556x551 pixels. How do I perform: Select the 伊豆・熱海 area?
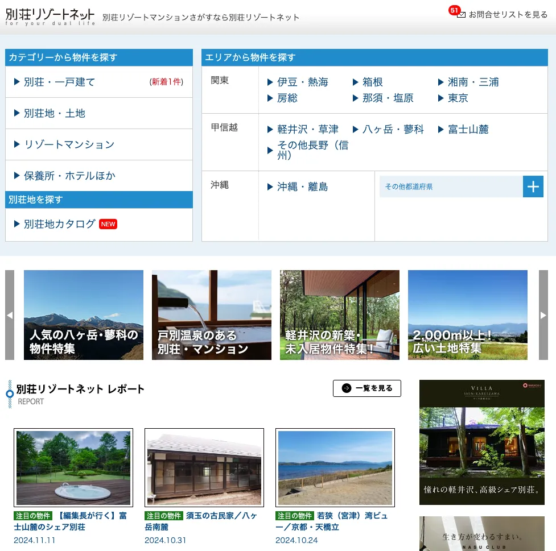(x=302, y=82)
